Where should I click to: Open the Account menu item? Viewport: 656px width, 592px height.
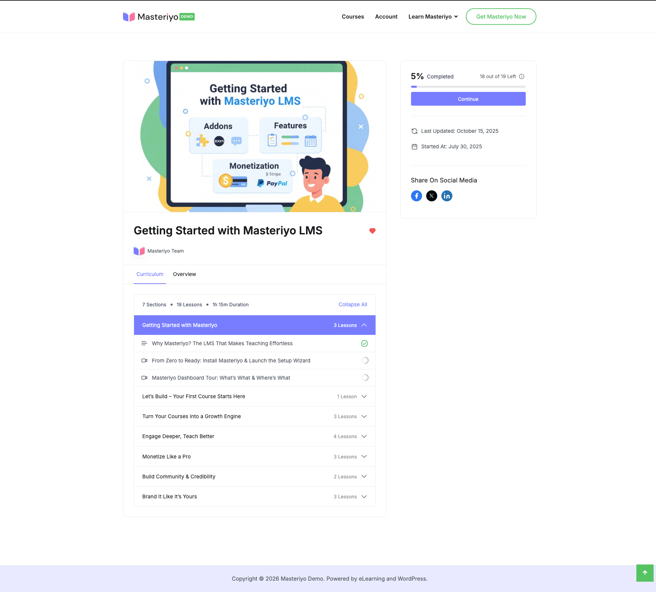(x=386, y=17)
